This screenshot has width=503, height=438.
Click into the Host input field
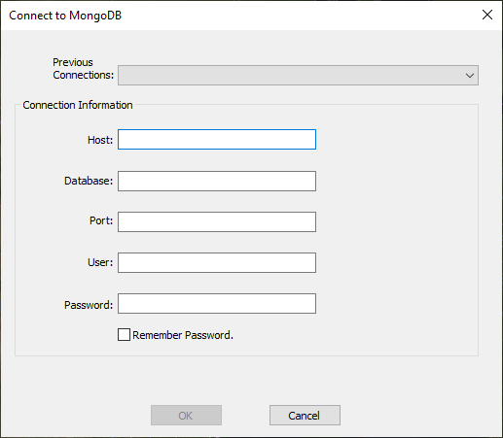tap(217, 140)
